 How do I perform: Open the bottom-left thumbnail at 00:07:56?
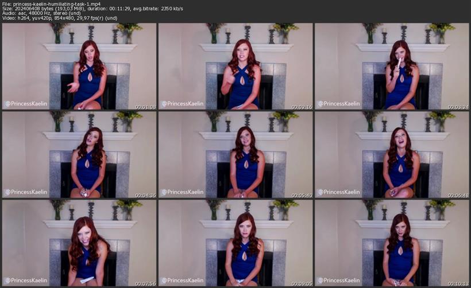pos(79,243)
